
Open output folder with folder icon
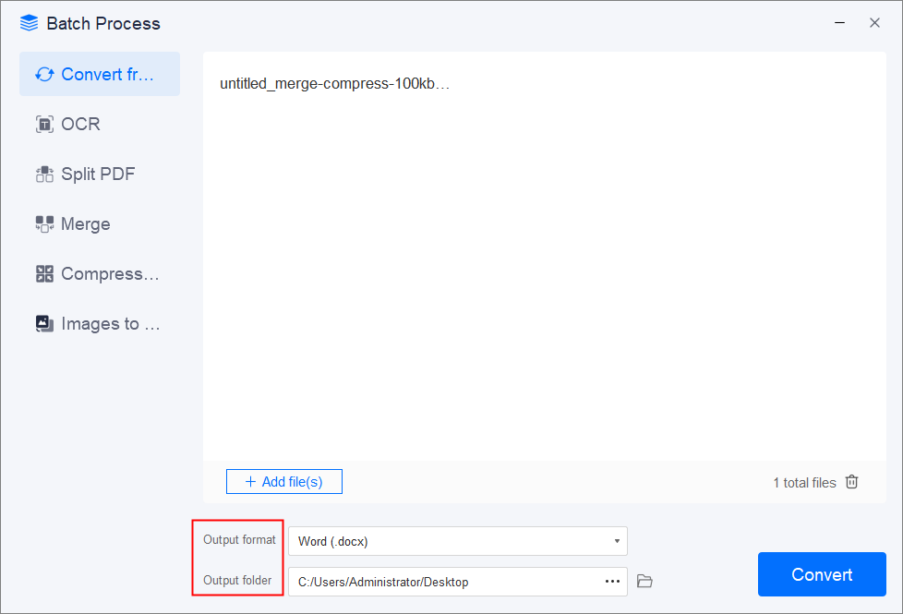644,581
